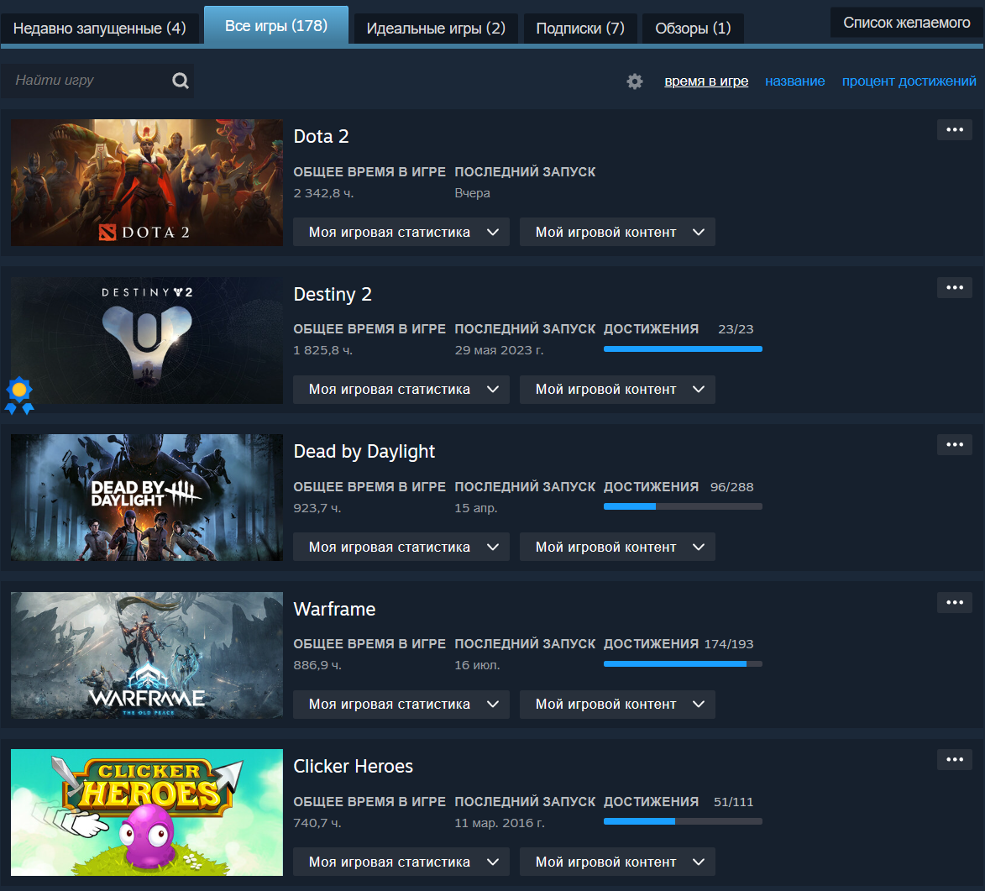This screenshot has height=891, width=985.
Task: Open the three-dot menu for Destiny 2
Action: click(x=954, y=287)
